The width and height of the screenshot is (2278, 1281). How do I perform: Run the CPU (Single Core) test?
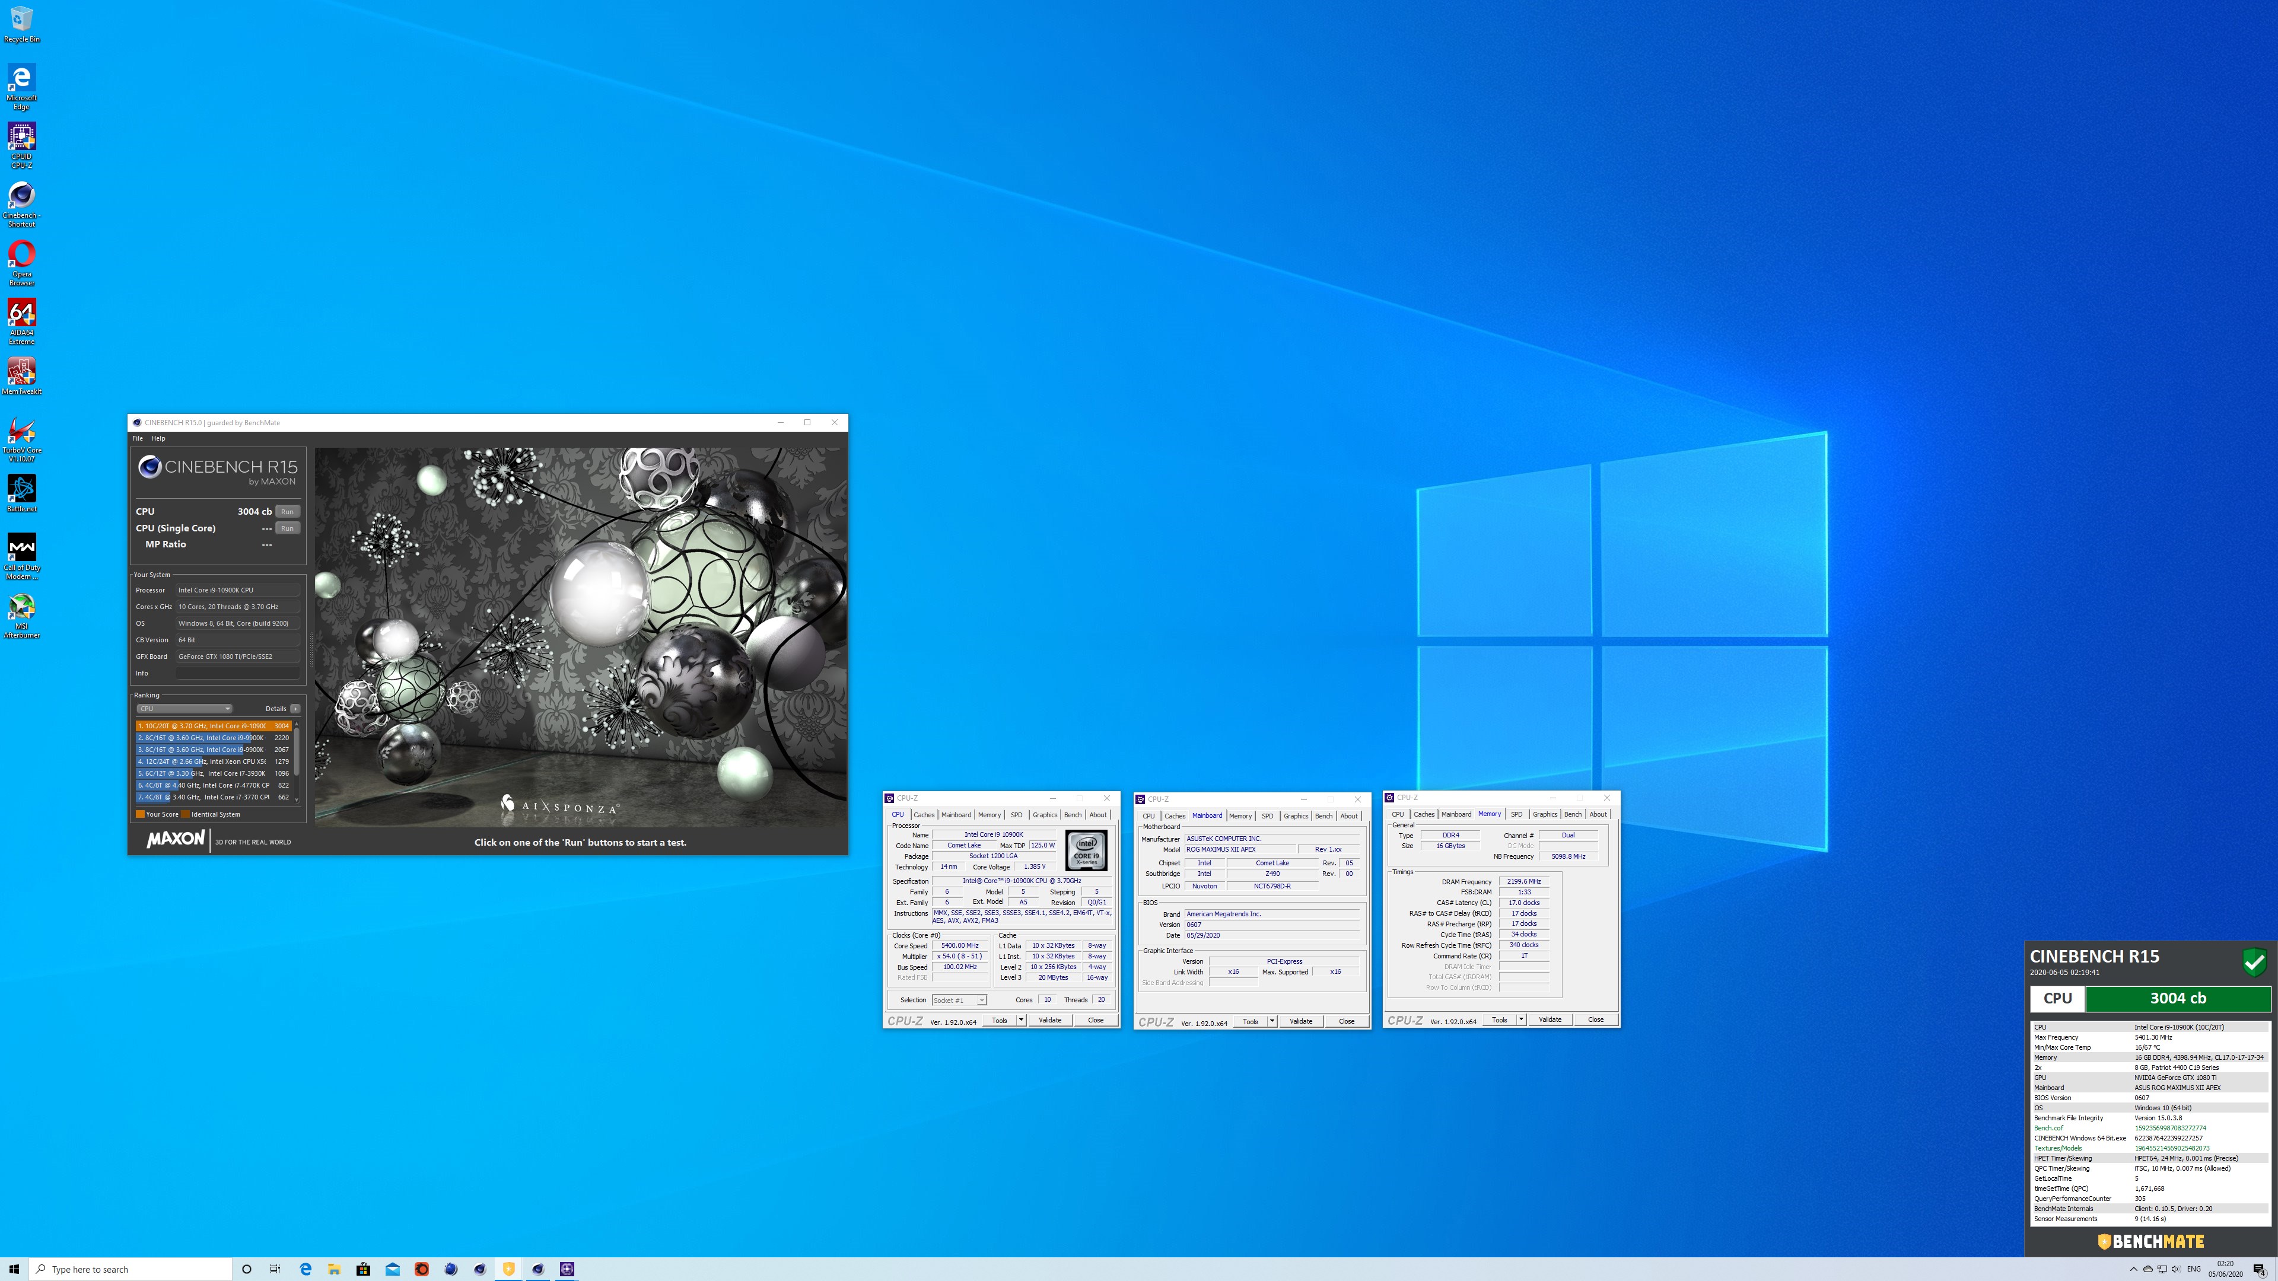tap(287, 528)
